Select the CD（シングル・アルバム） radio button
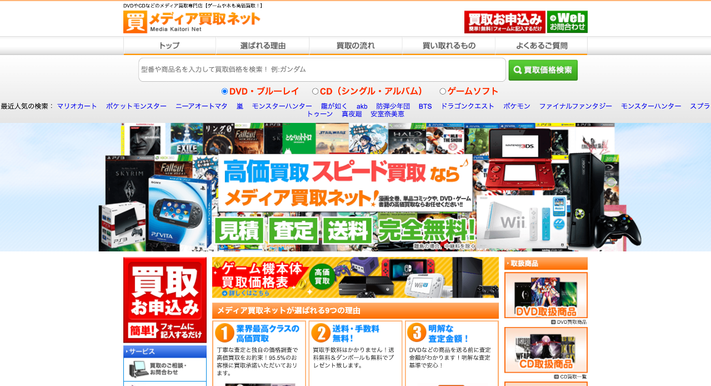Screen dimensions: 711x386 pyautogui.click(x=315, y=91)
